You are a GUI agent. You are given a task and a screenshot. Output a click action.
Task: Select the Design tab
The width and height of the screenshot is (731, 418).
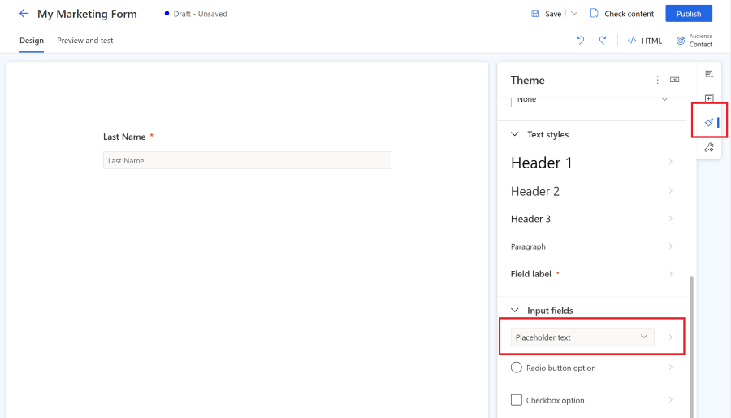(32, 41)
